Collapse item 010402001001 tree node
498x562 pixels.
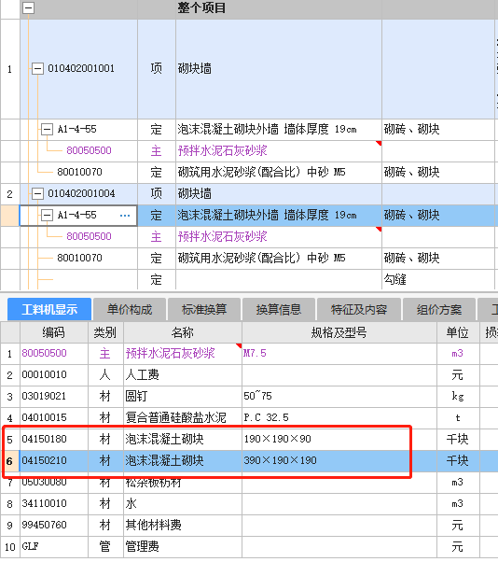[37, 68]
